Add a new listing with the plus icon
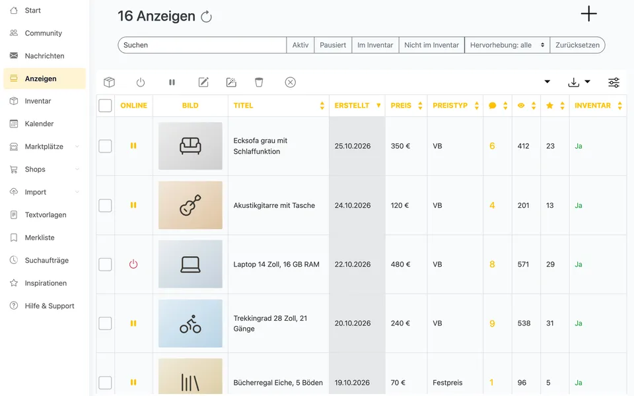Viewport: 634px width, 396px height. (x=588, y=14)
